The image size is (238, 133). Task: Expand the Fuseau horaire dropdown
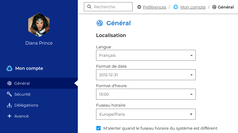point(146,114)
